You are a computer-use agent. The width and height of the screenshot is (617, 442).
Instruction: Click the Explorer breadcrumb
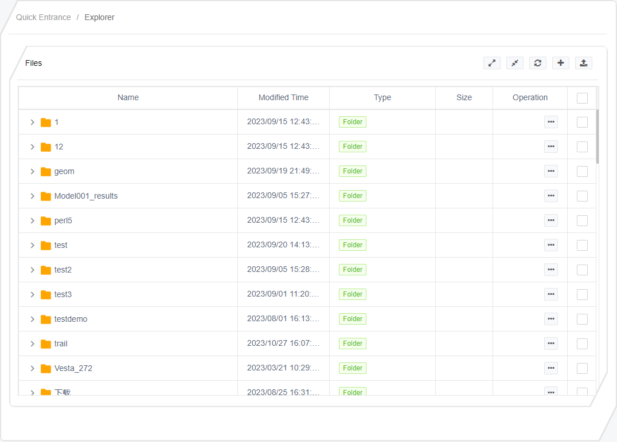click(100, 17)
